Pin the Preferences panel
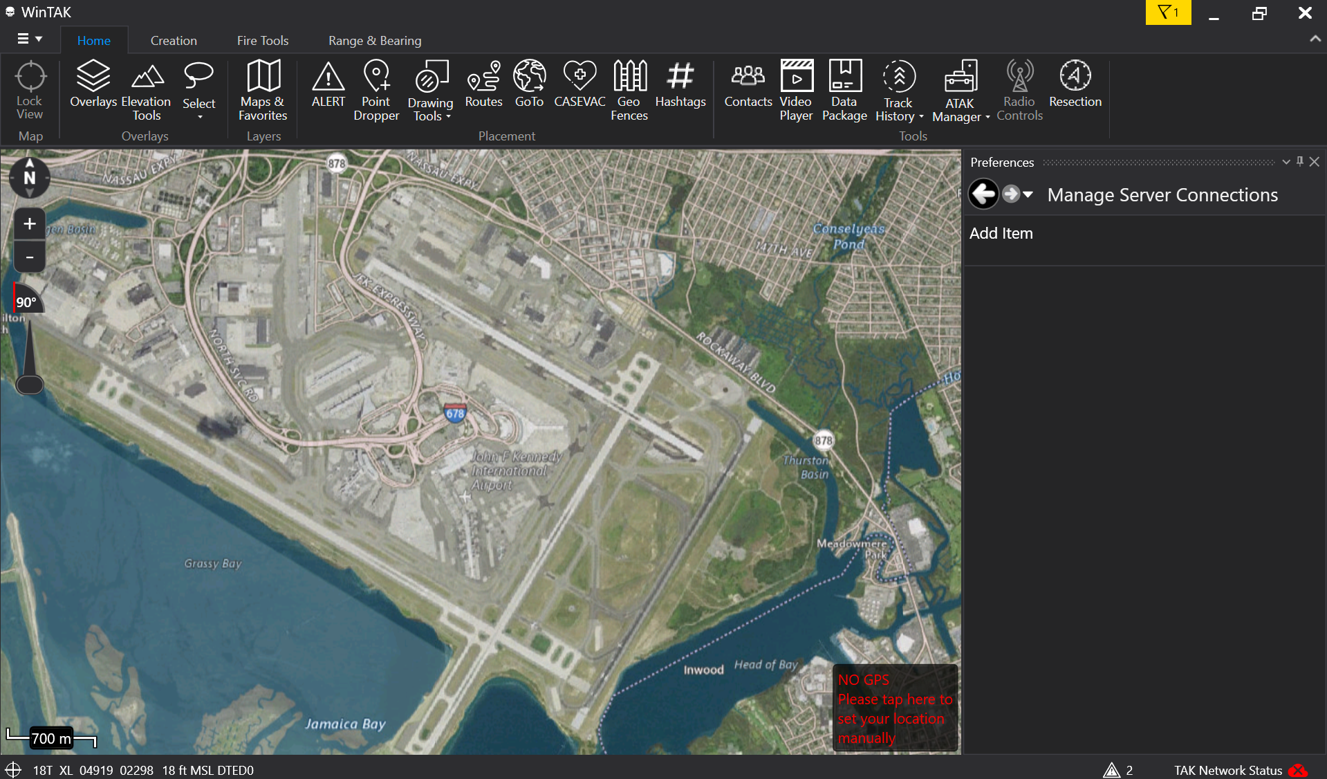The height and width of the screenshot is (779, 1327). click(1300, 161)
